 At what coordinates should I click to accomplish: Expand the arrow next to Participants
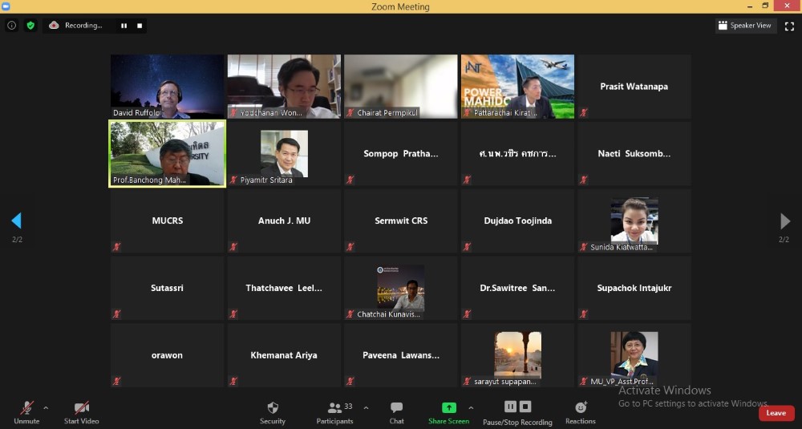tap(367, 407)
